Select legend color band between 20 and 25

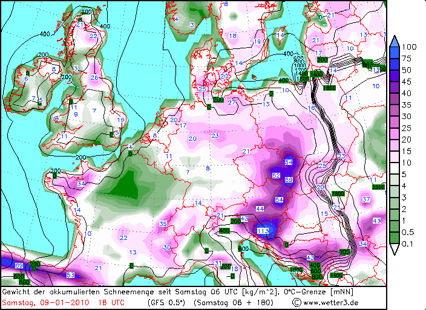(395, 134)
